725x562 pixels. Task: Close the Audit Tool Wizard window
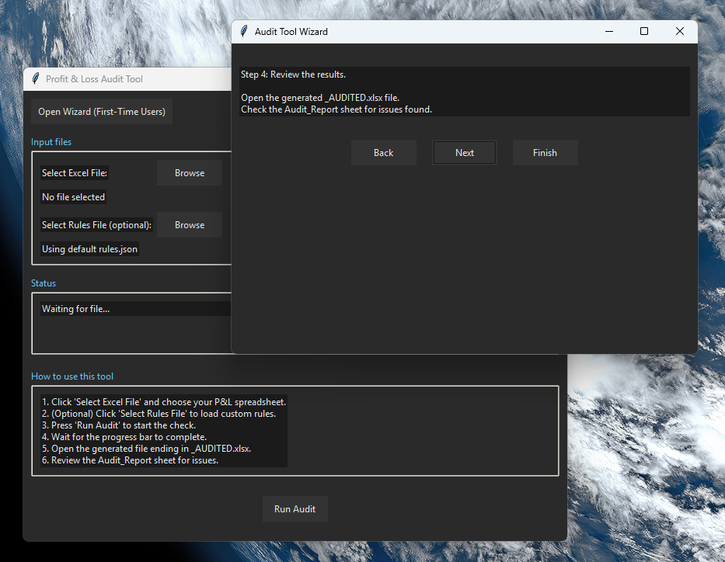pos(680,31)
